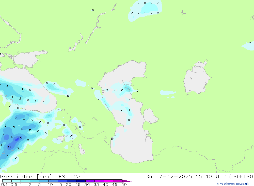The height and width of the screenshot is (186, 254).
Task: Click the 5–10 mm legend color swatch
Action: [44, 181]
